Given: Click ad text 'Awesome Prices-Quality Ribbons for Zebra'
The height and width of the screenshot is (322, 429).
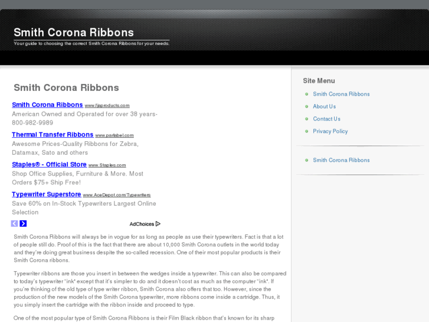Looking at the screenshot, I should pos(75,144).
